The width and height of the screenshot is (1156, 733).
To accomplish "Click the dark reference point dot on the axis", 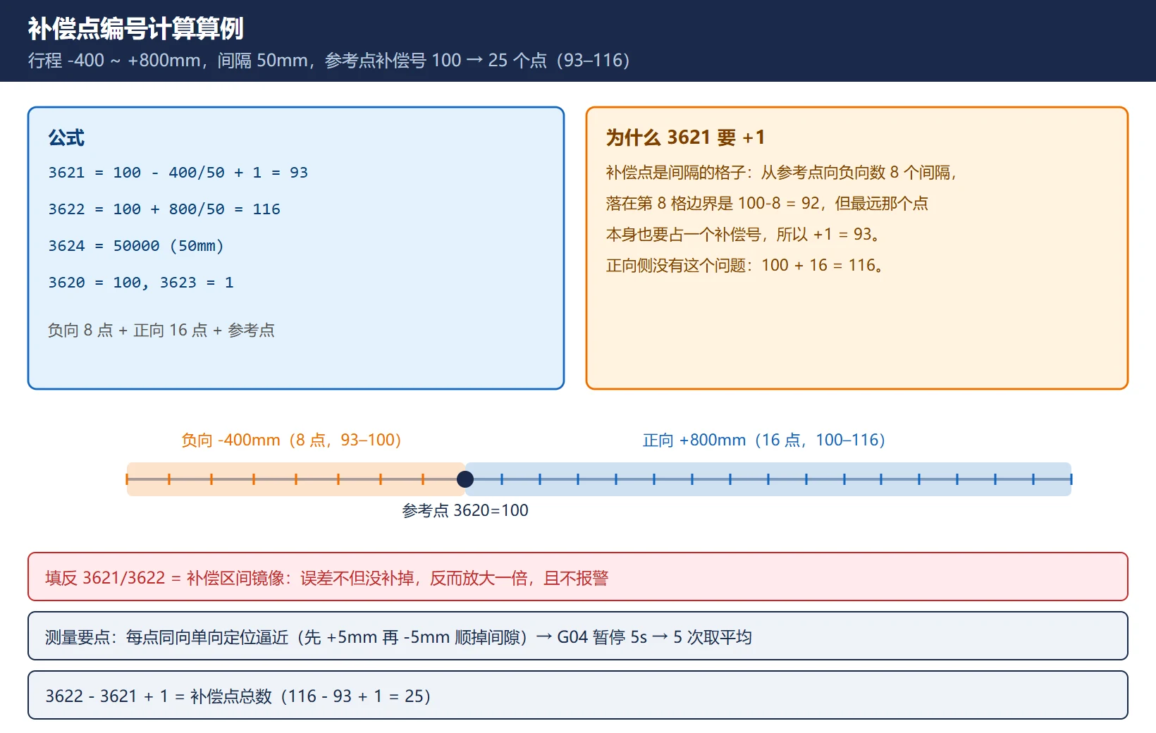I will point(465,479).
